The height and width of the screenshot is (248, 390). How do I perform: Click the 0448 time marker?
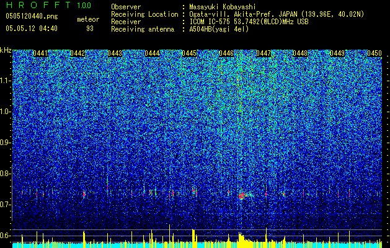(301, 53)
